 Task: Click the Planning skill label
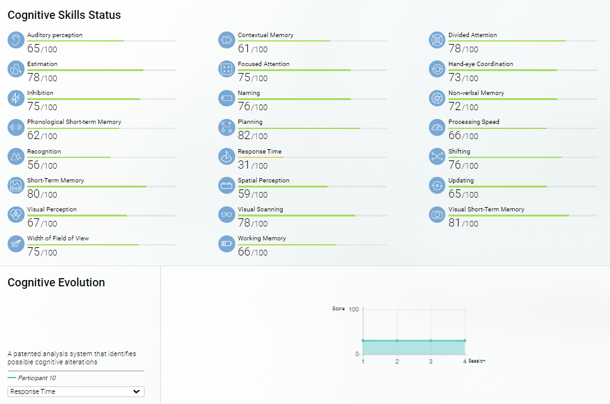(250, 122)
